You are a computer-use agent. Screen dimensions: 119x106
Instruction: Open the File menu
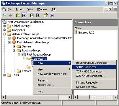click(10, 9)
